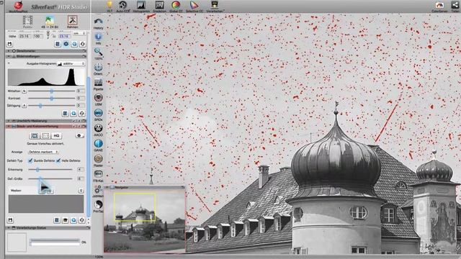Click the Erkennung value field
Viewport: 461px width, 259px height.
(x=80, y=170)
